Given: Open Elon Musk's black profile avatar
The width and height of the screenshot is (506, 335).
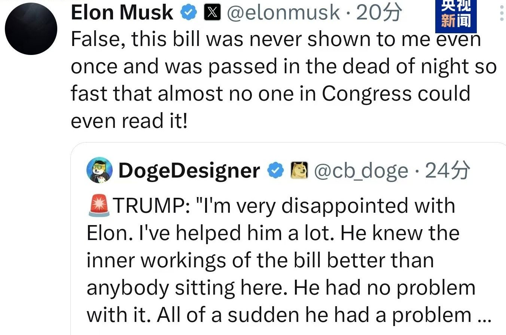Looking at the screenshot, I should pyautogui.click(x=31, y=28).
